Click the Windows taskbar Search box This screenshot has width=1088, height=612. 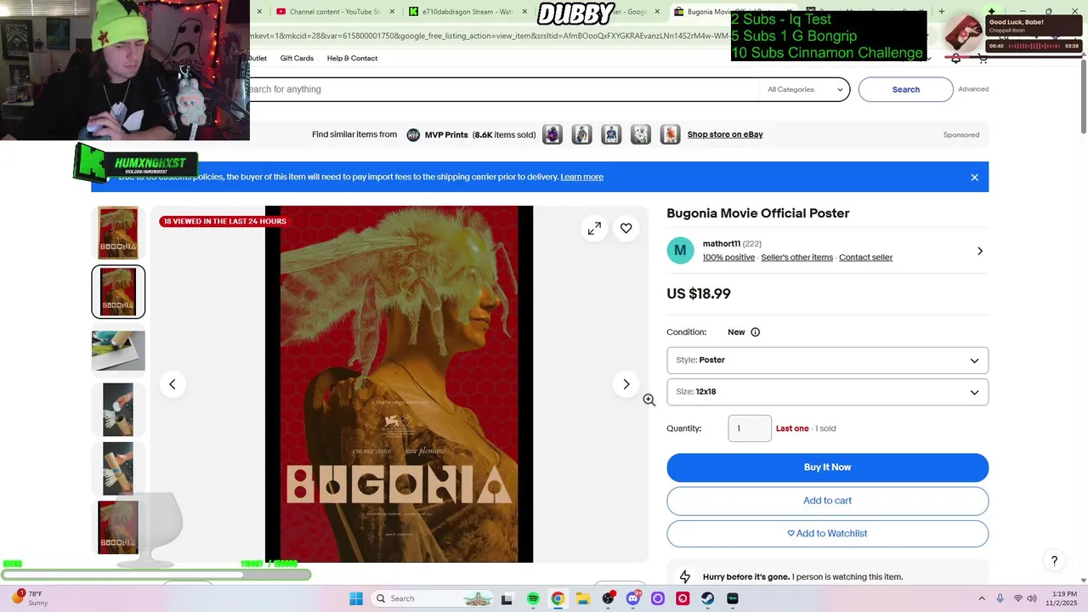click(433, 598)
